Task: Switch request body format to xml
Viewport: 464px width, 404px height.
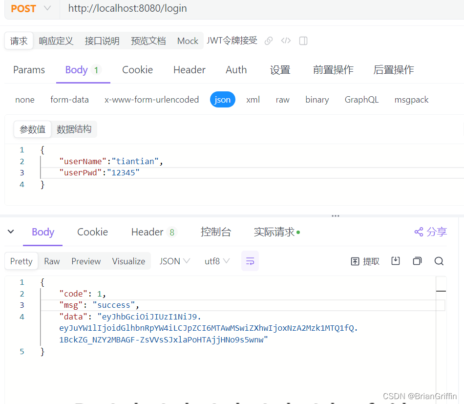Action: 253,99
